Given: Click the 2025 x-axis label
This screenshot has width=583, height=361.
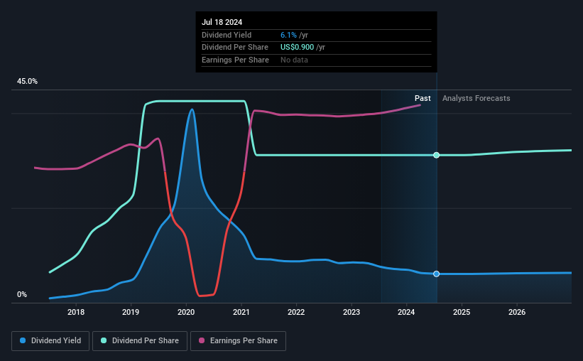Looking at the screenshot, I should click(462, 312).
